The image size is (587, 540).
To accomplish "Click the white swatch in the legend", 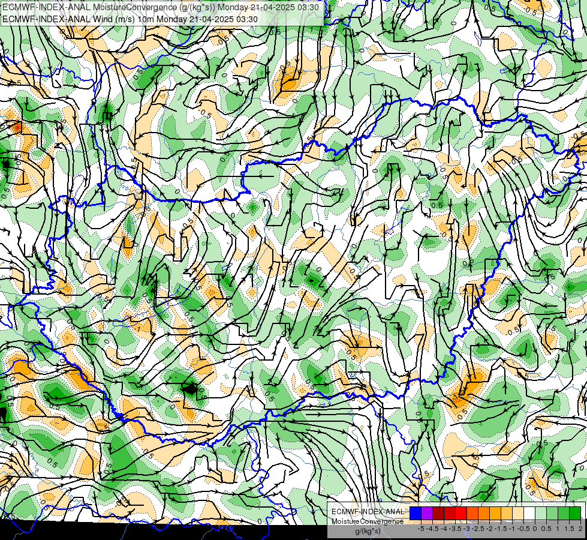I will [529, 514].
